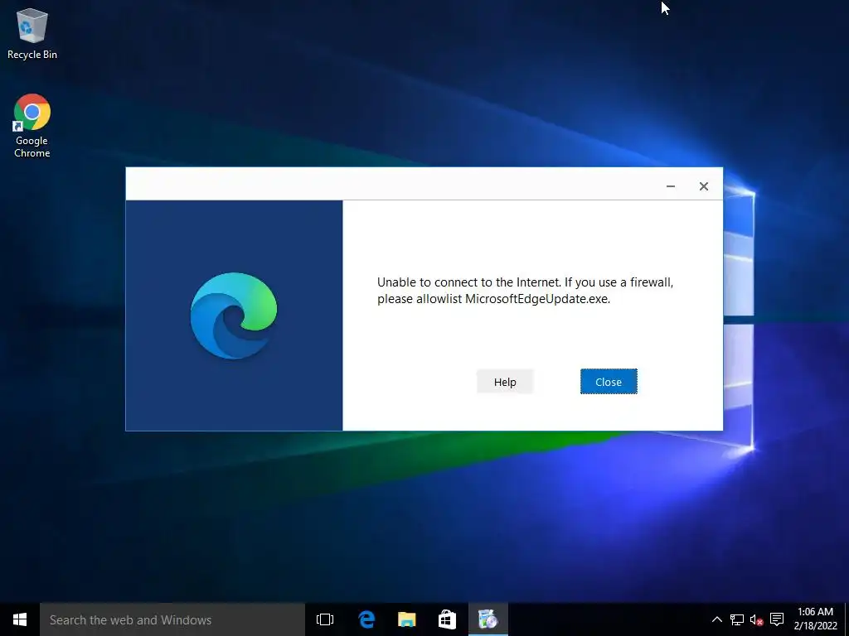The height and width of the screenshot is (636, 849).
Task: Click the Show desktop strip beside clock
Action: point(847,619)
